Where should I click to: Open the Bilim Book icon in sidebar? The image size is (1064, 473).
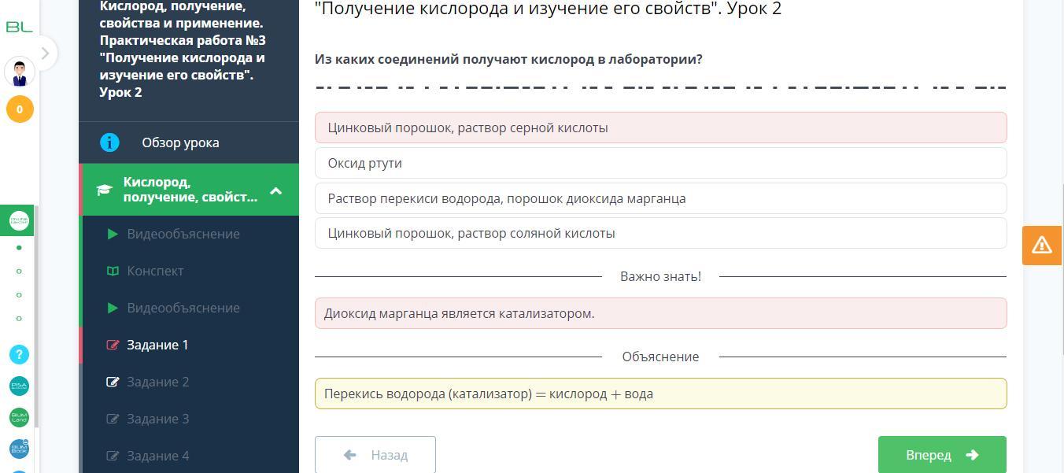pyautogui.click(x=20, y=449)
